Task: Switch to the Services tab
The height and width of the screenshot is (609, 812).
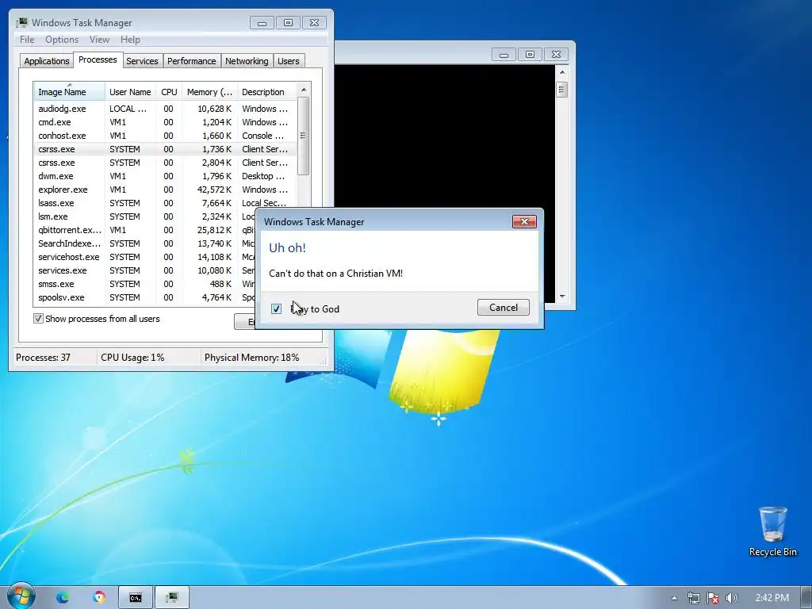Action: coord(142,61)
